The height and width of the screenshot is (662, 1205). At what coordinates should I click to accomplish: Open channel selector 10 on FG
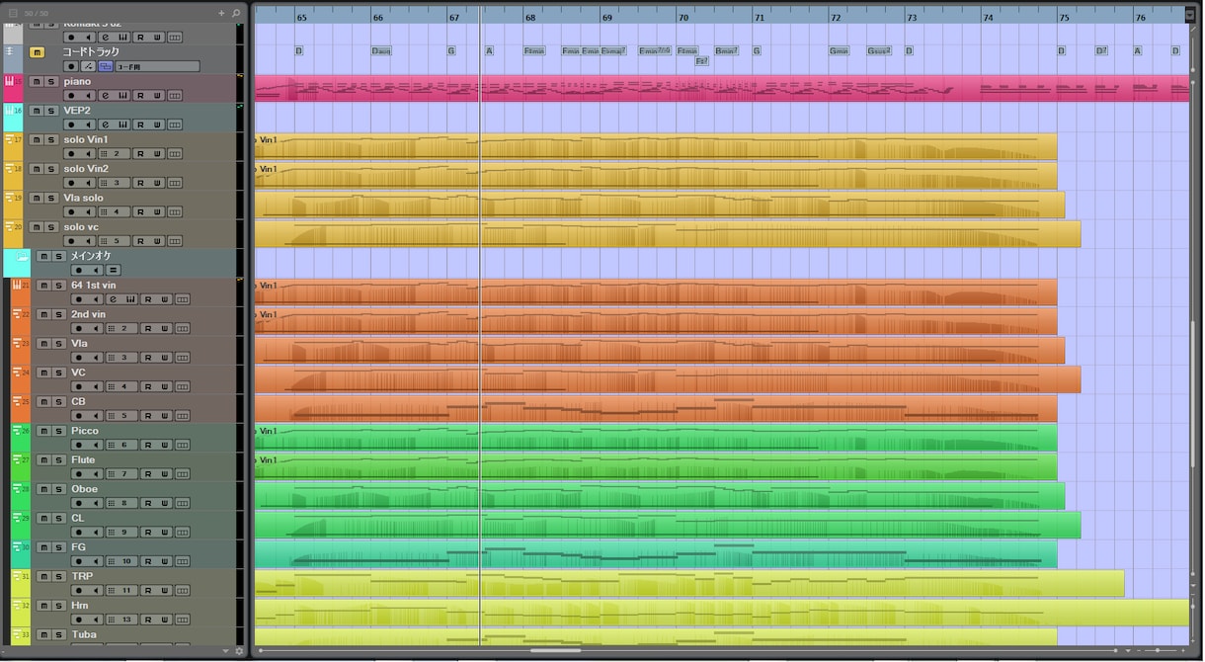point(121,561)
